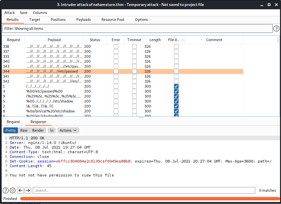Toggle the \n non-printable characters button
The image size is (281, 204).
(52, 130)
